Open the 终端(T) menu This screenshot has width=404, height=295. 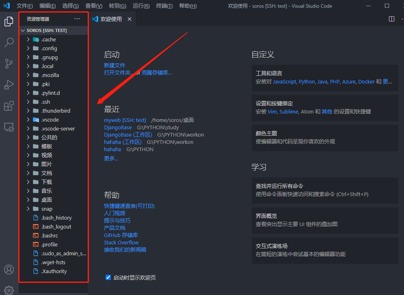164,6
